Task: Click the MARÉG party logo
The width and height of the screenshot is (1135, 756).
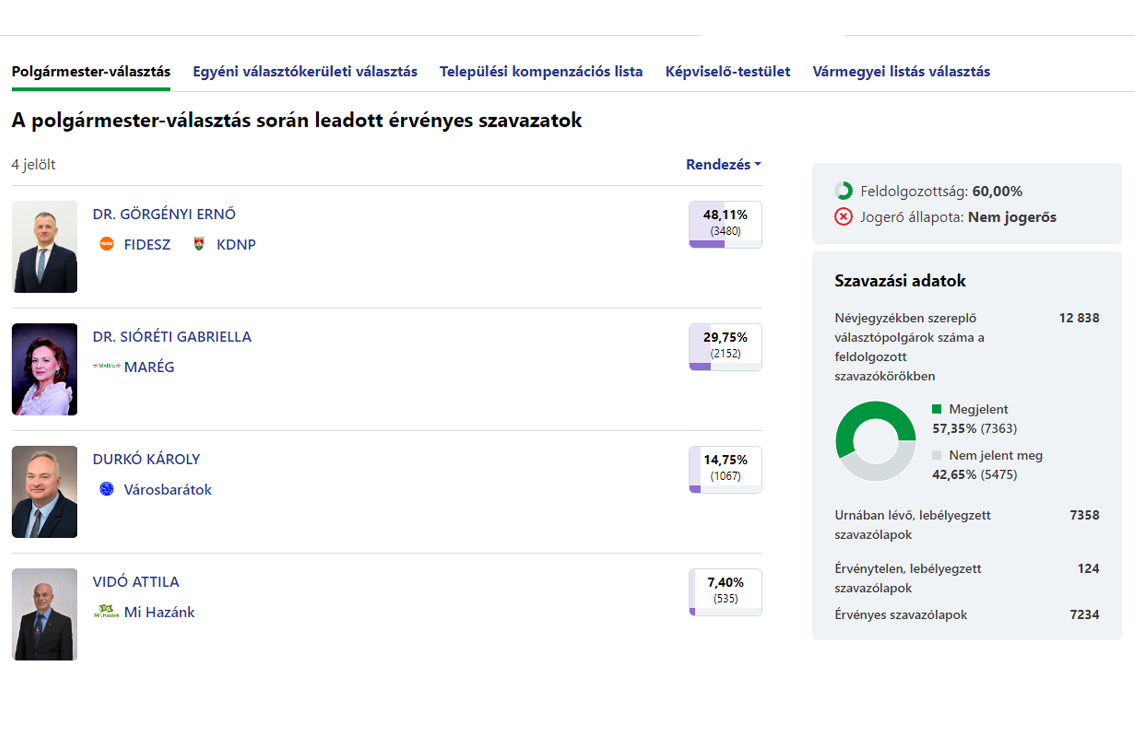Action: 106,366
